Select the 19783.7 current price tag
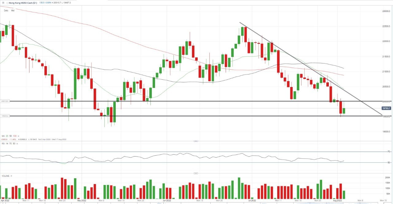The height and width of the screenshot is (204, 393). tap(386, 108)
